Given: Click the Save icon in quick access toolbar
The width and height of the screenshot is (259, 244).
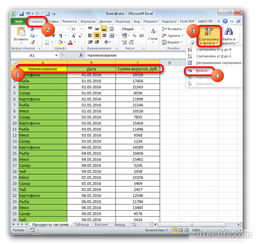Looking at the screenshot, I should pos(21,14).
